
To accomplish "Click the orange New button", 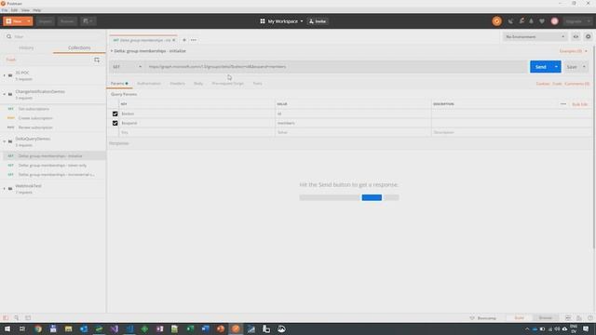I will tap(14, 21).
